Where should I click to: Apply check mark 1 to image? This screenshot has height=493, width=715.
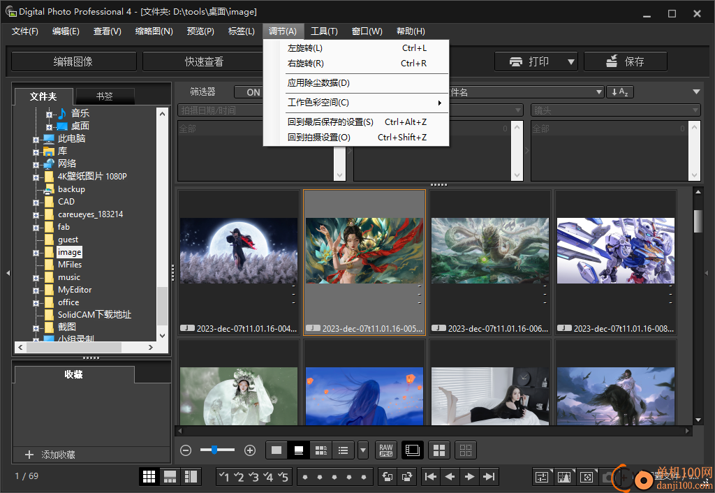(x=224, y=477)
